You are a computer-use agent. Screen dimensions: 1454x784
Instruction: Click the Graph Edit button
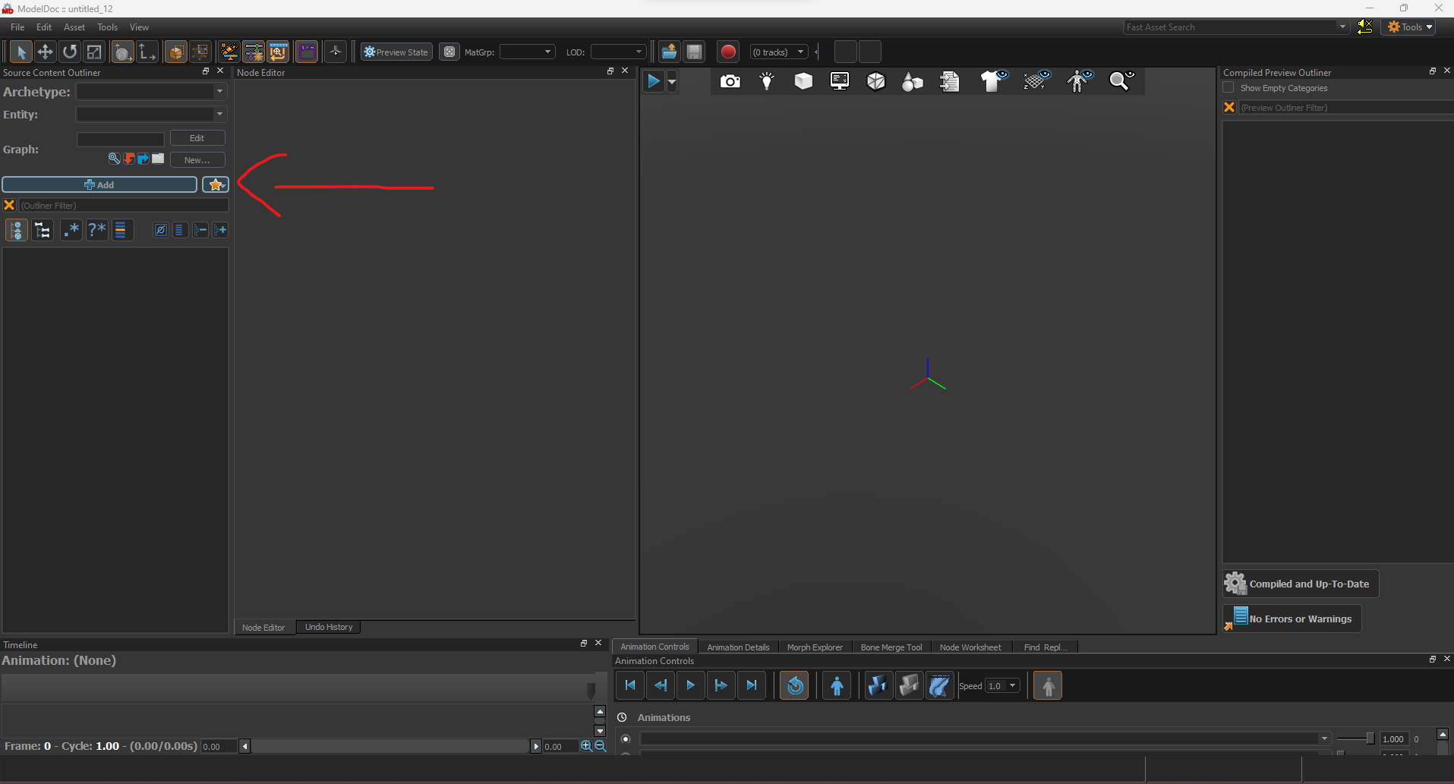pyautogui.click(x=197, y=138)
